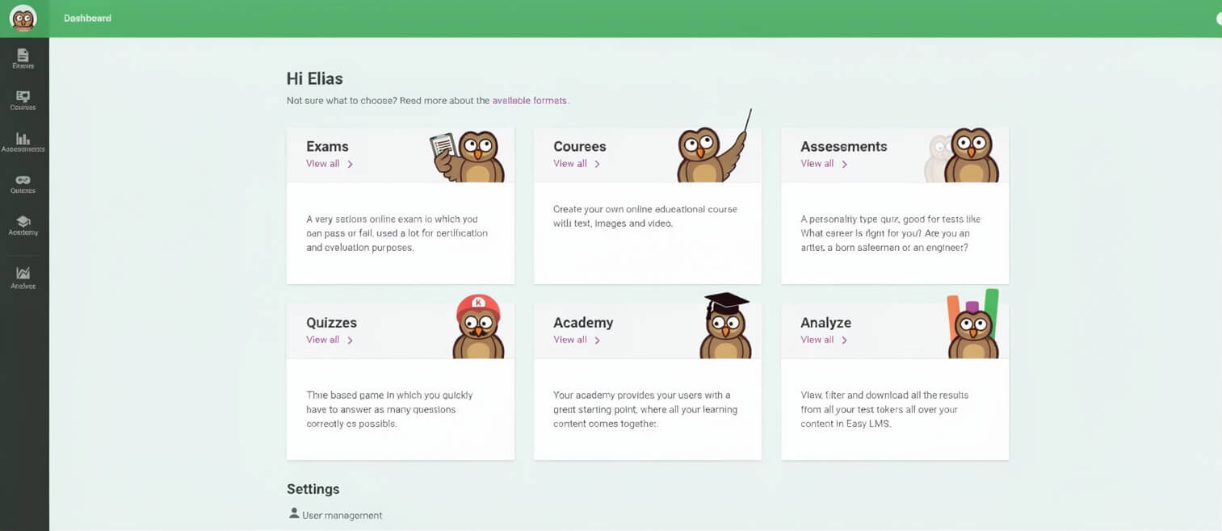
Task: Click the Academy card heading
Action: point(583,323)
